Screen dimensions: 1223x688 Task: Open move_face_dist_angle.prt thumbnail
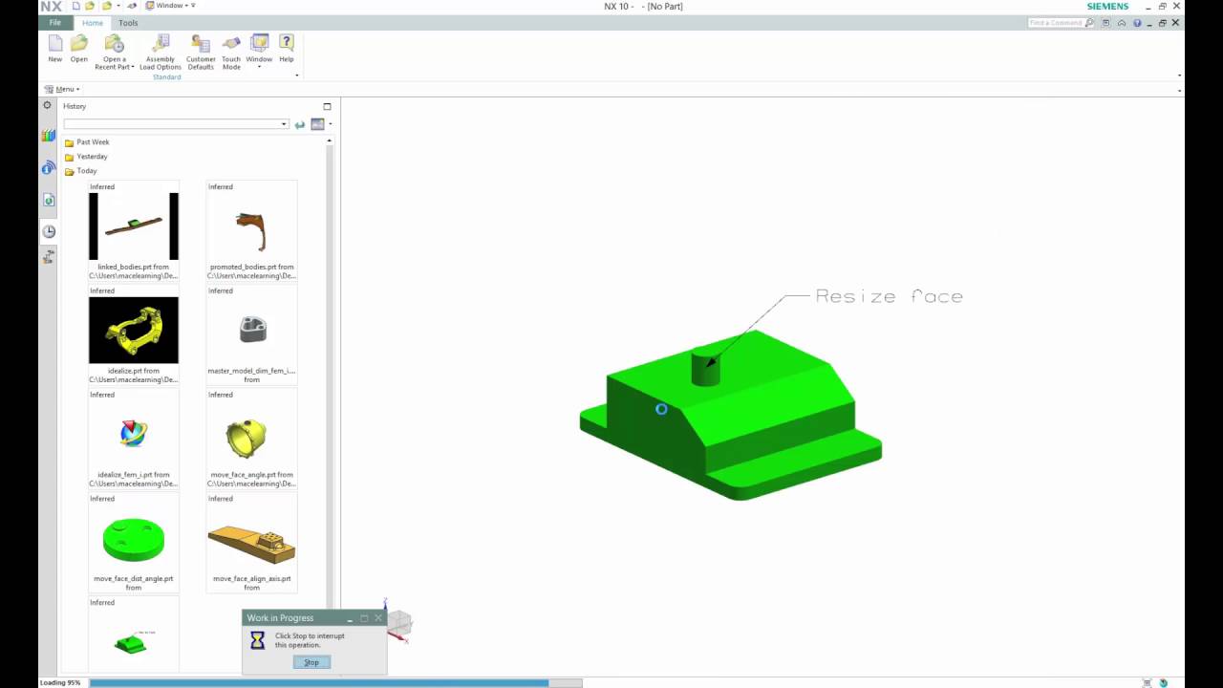click(x=134, y=538)
